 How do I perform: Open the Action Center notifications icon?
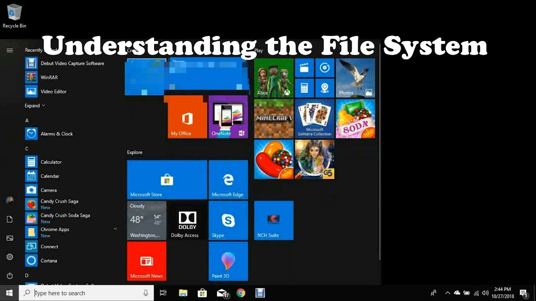(x=523, y=293)
